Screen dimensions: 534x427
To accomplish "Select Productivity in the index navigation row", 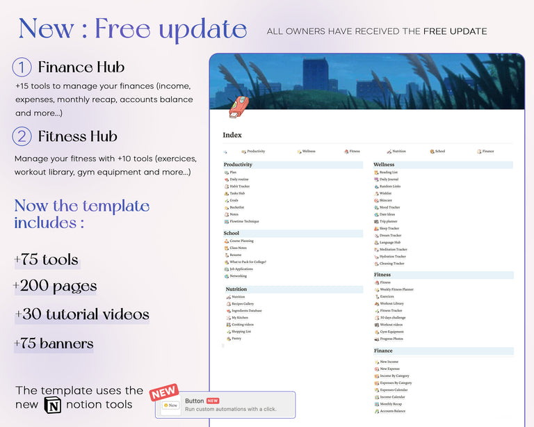I will point(255,151).
